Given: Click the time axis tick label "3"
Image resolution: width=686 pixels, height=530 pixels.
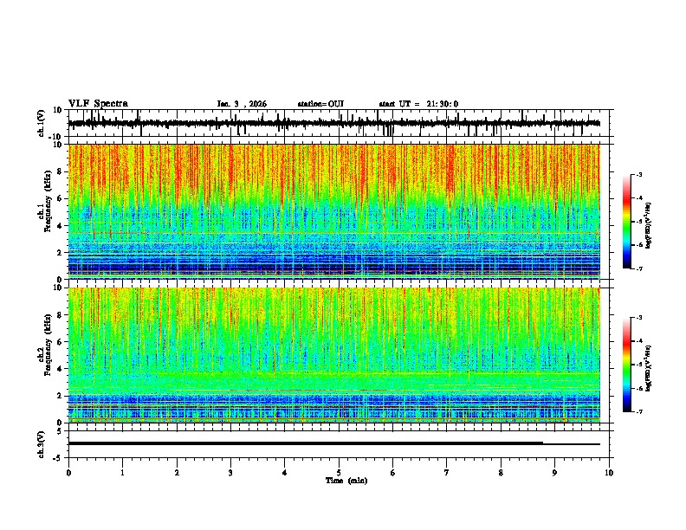Looking at the screenshot, I should [230, 473].
